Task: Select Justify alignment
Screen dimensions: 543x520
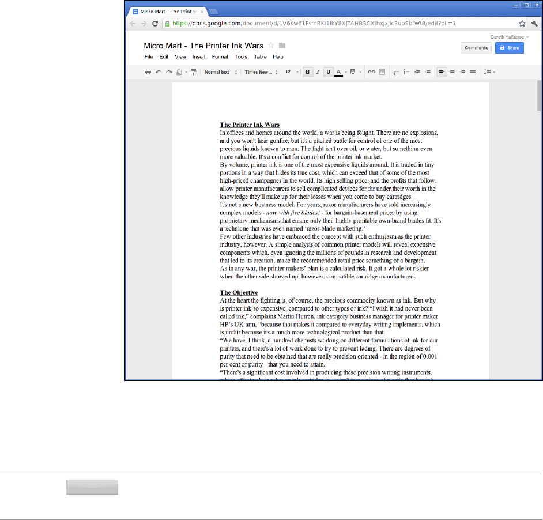Action: (x=473, y=72)
